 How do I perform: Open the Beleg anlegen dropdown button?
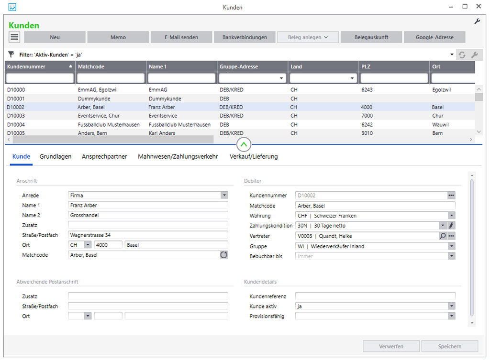tap(308, 37)
